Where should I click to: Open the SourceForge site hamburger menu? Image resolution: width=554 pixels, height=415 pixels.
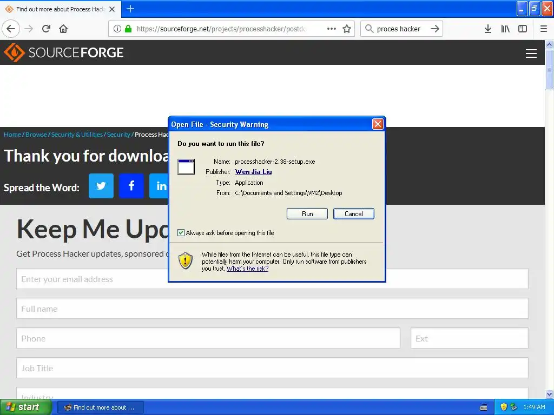[531, 53]
